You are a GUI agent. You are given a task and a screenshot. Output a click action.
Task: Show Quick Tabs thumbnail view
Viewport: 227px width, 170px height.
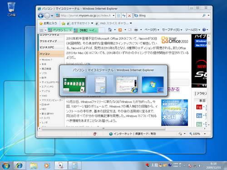point(41,30)
